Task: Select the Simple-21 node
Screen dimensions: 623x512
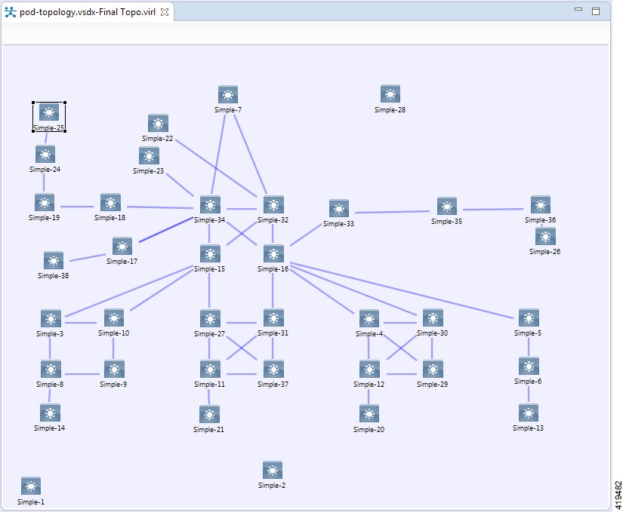Action: (x=208, y=412)
